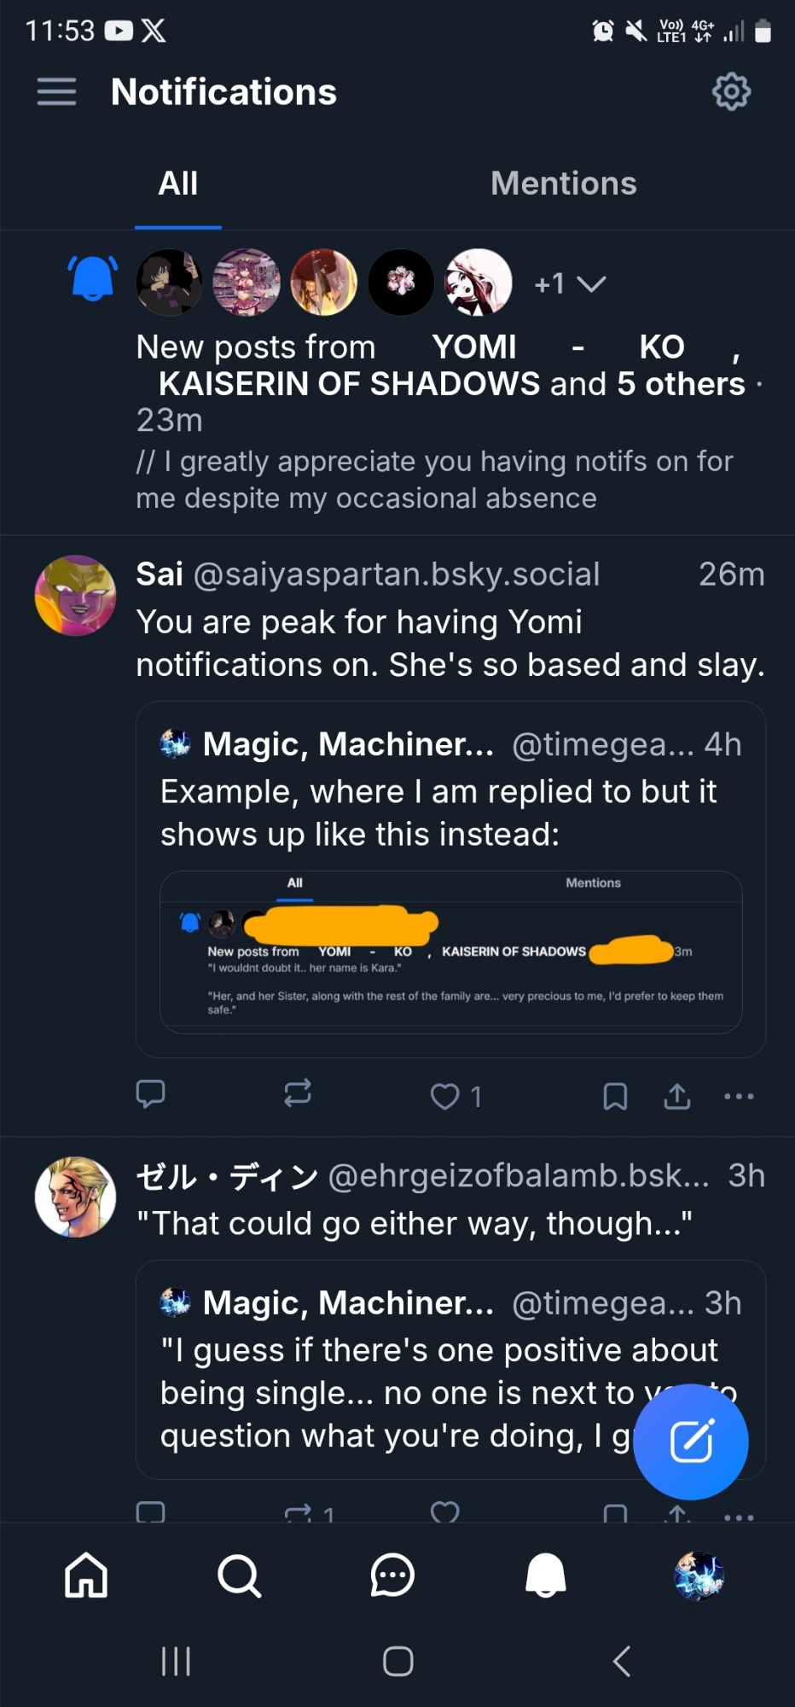The width and height of the screenshot is (795, 1707).
Task: Select the All notifications tab
Action: (178, 184)
